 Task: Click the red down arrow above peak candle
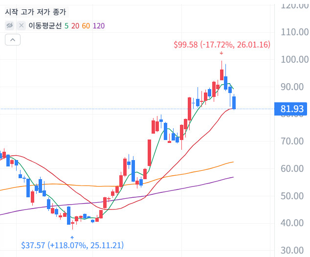tap(221, 53)
